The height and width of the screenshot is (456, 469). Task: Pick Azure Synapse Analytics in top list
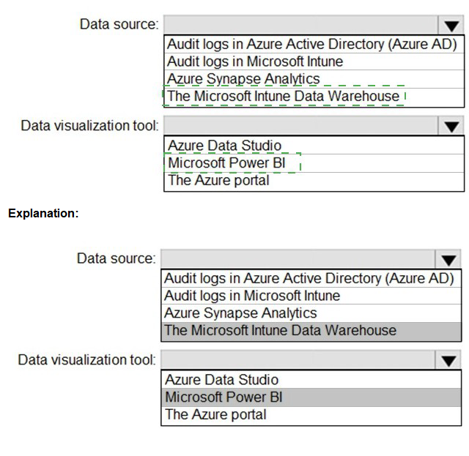tap(314, 79)
